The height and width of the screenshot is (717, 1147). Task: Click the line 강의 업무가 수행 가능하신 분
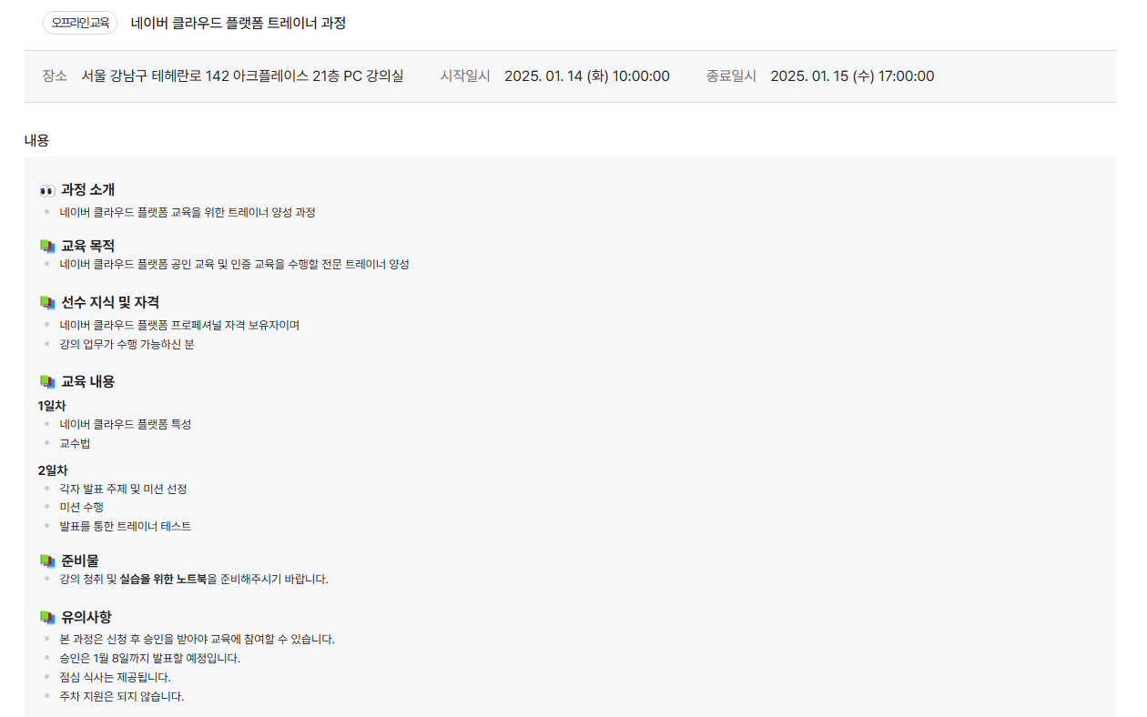coord(127,345)
